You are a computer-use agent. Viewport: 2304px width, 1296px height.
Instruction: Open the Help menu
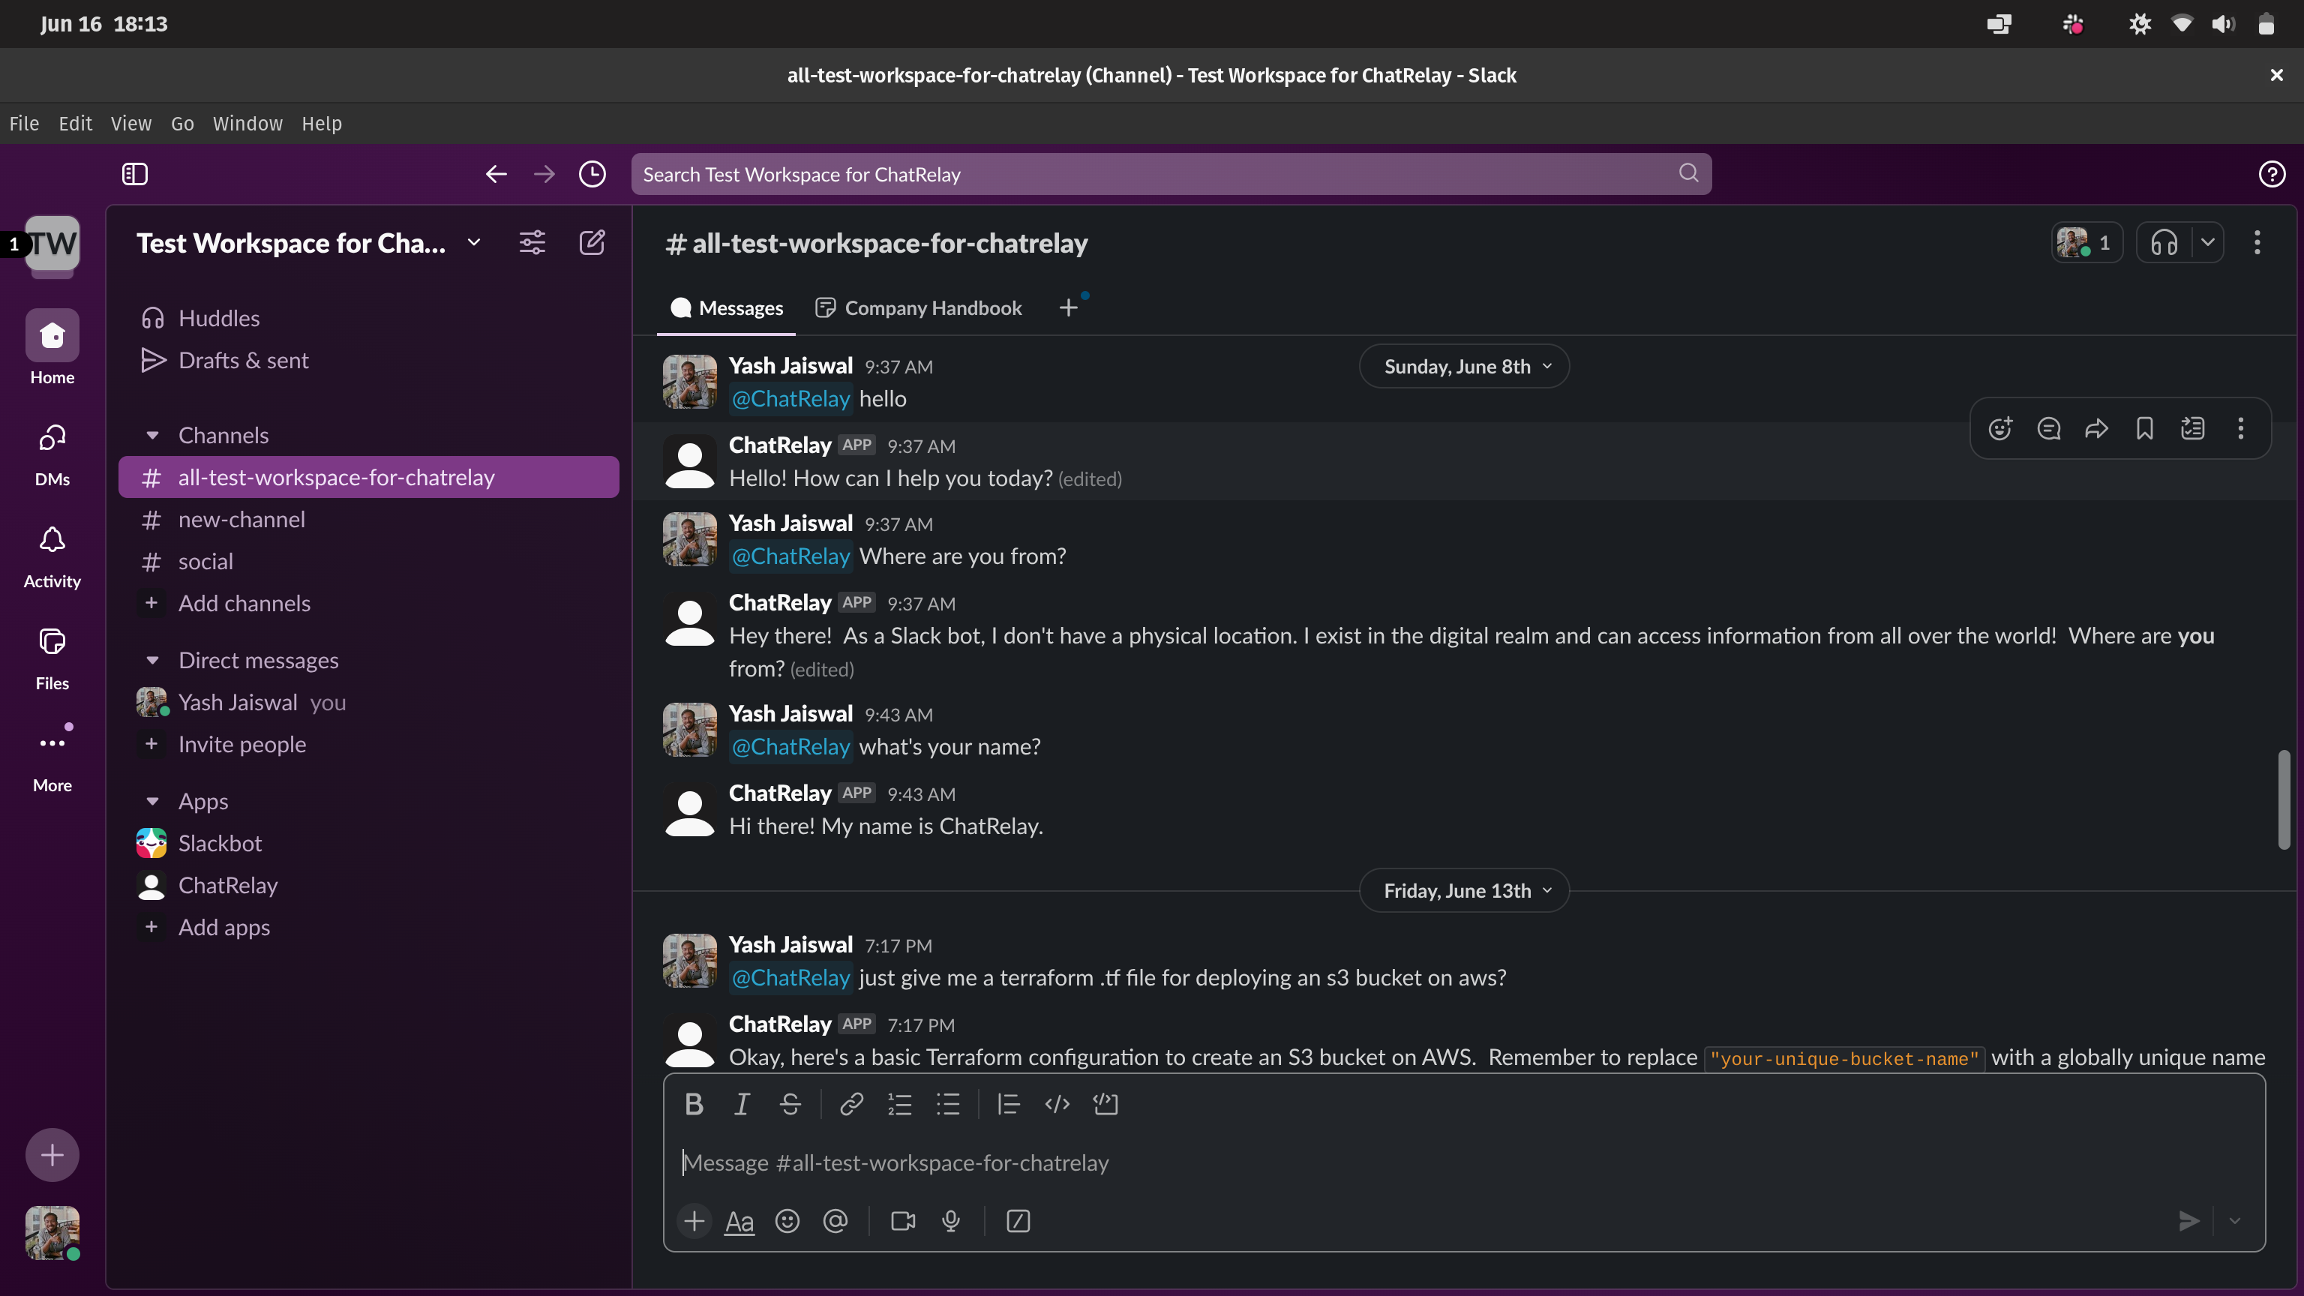point(321,124)
